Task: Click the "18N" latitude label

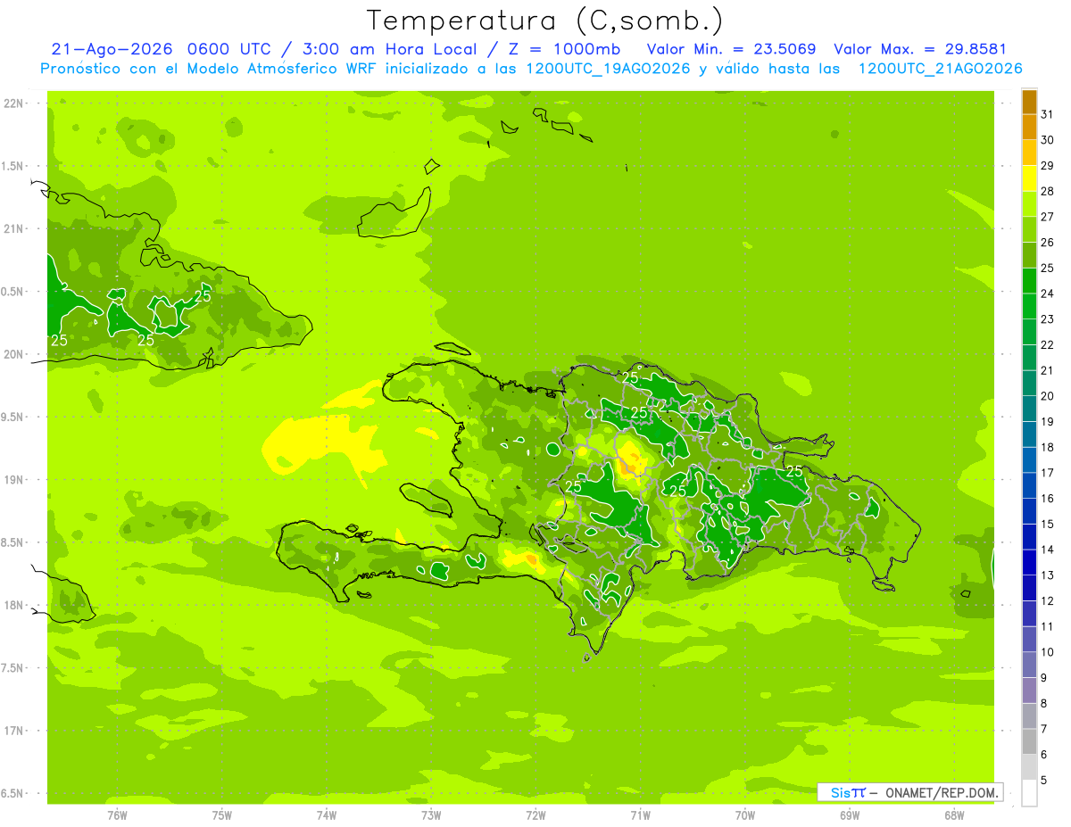Action: (x=14, y=606)
